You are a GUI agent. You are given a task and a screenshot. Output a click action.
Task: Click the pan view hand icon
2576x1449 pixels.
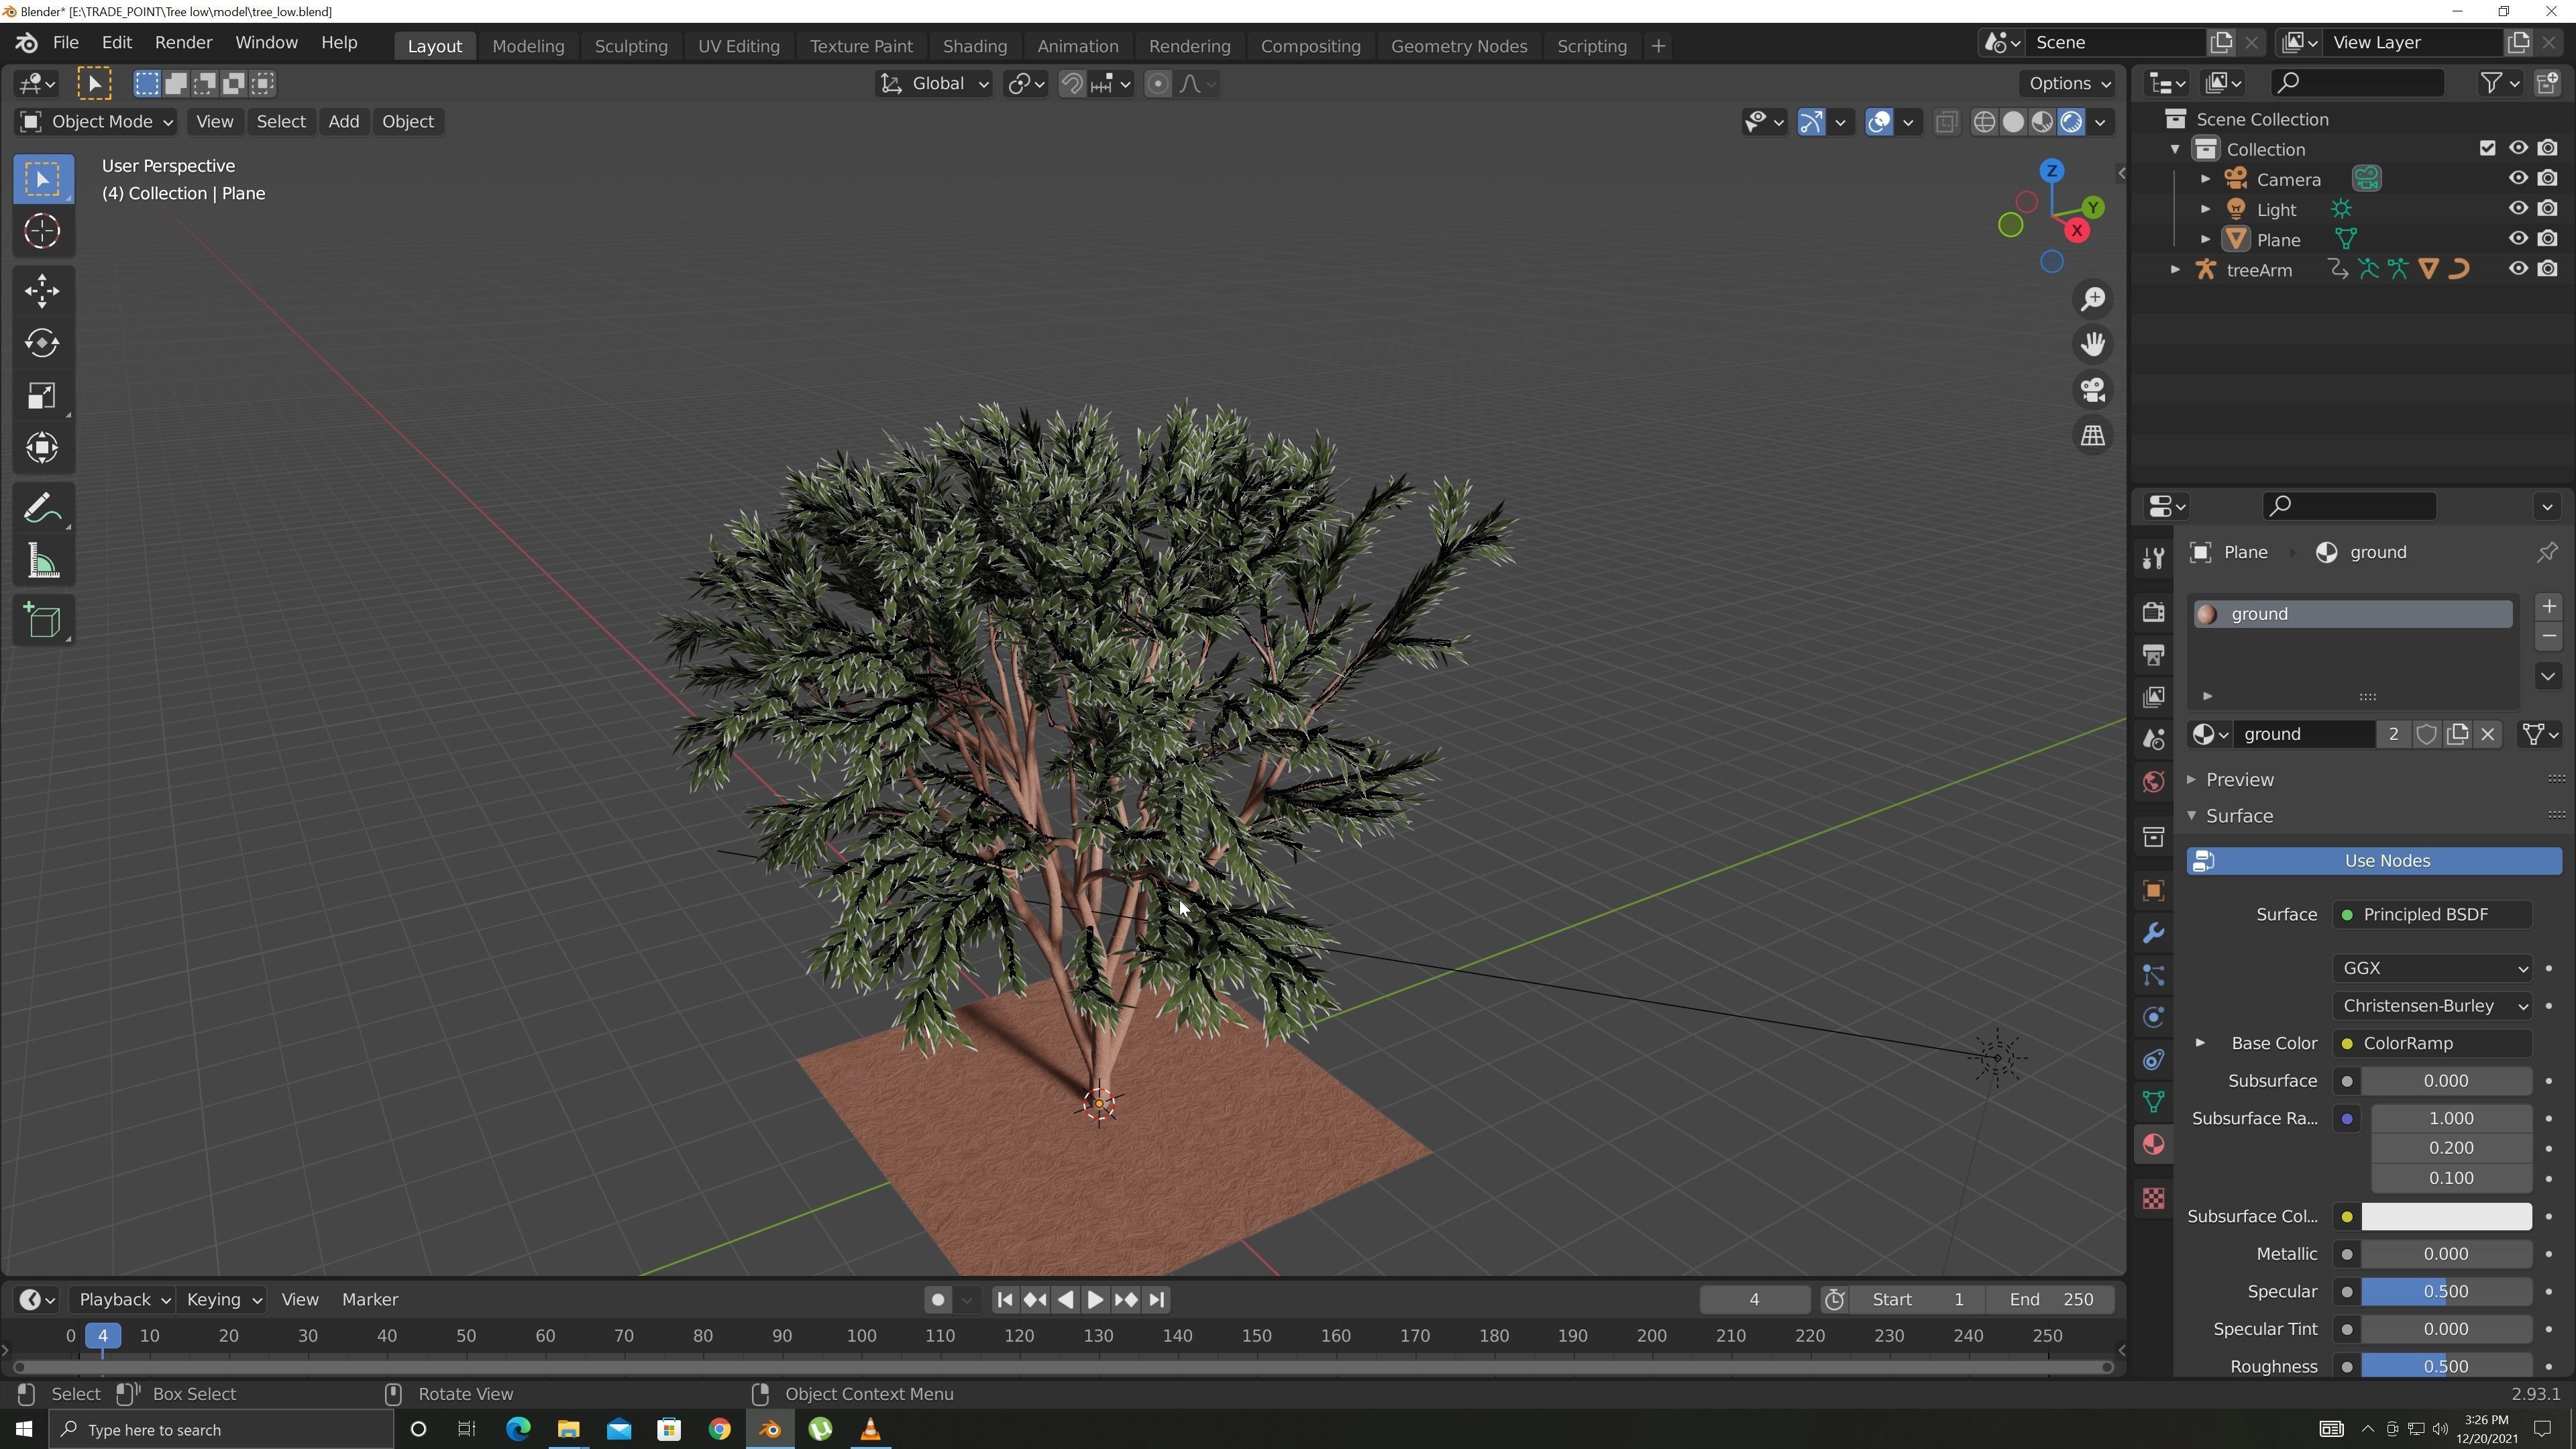(x=2093, y=344)
